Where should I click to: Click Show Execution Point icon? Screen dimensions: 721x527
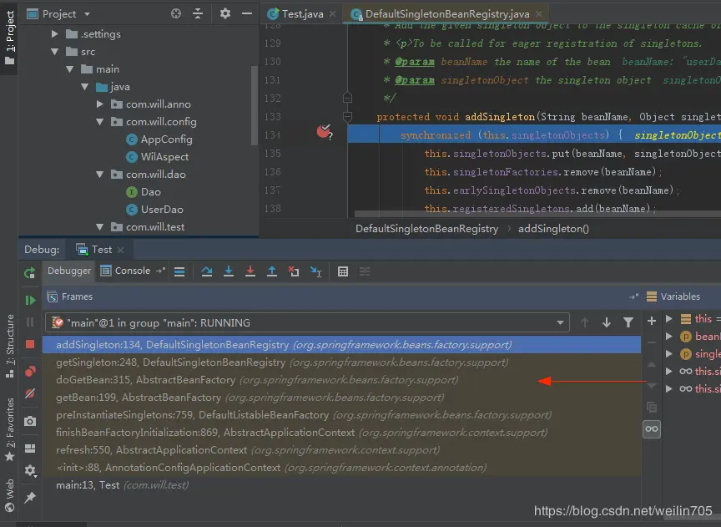pyautogui.click(x=179, y=271)
